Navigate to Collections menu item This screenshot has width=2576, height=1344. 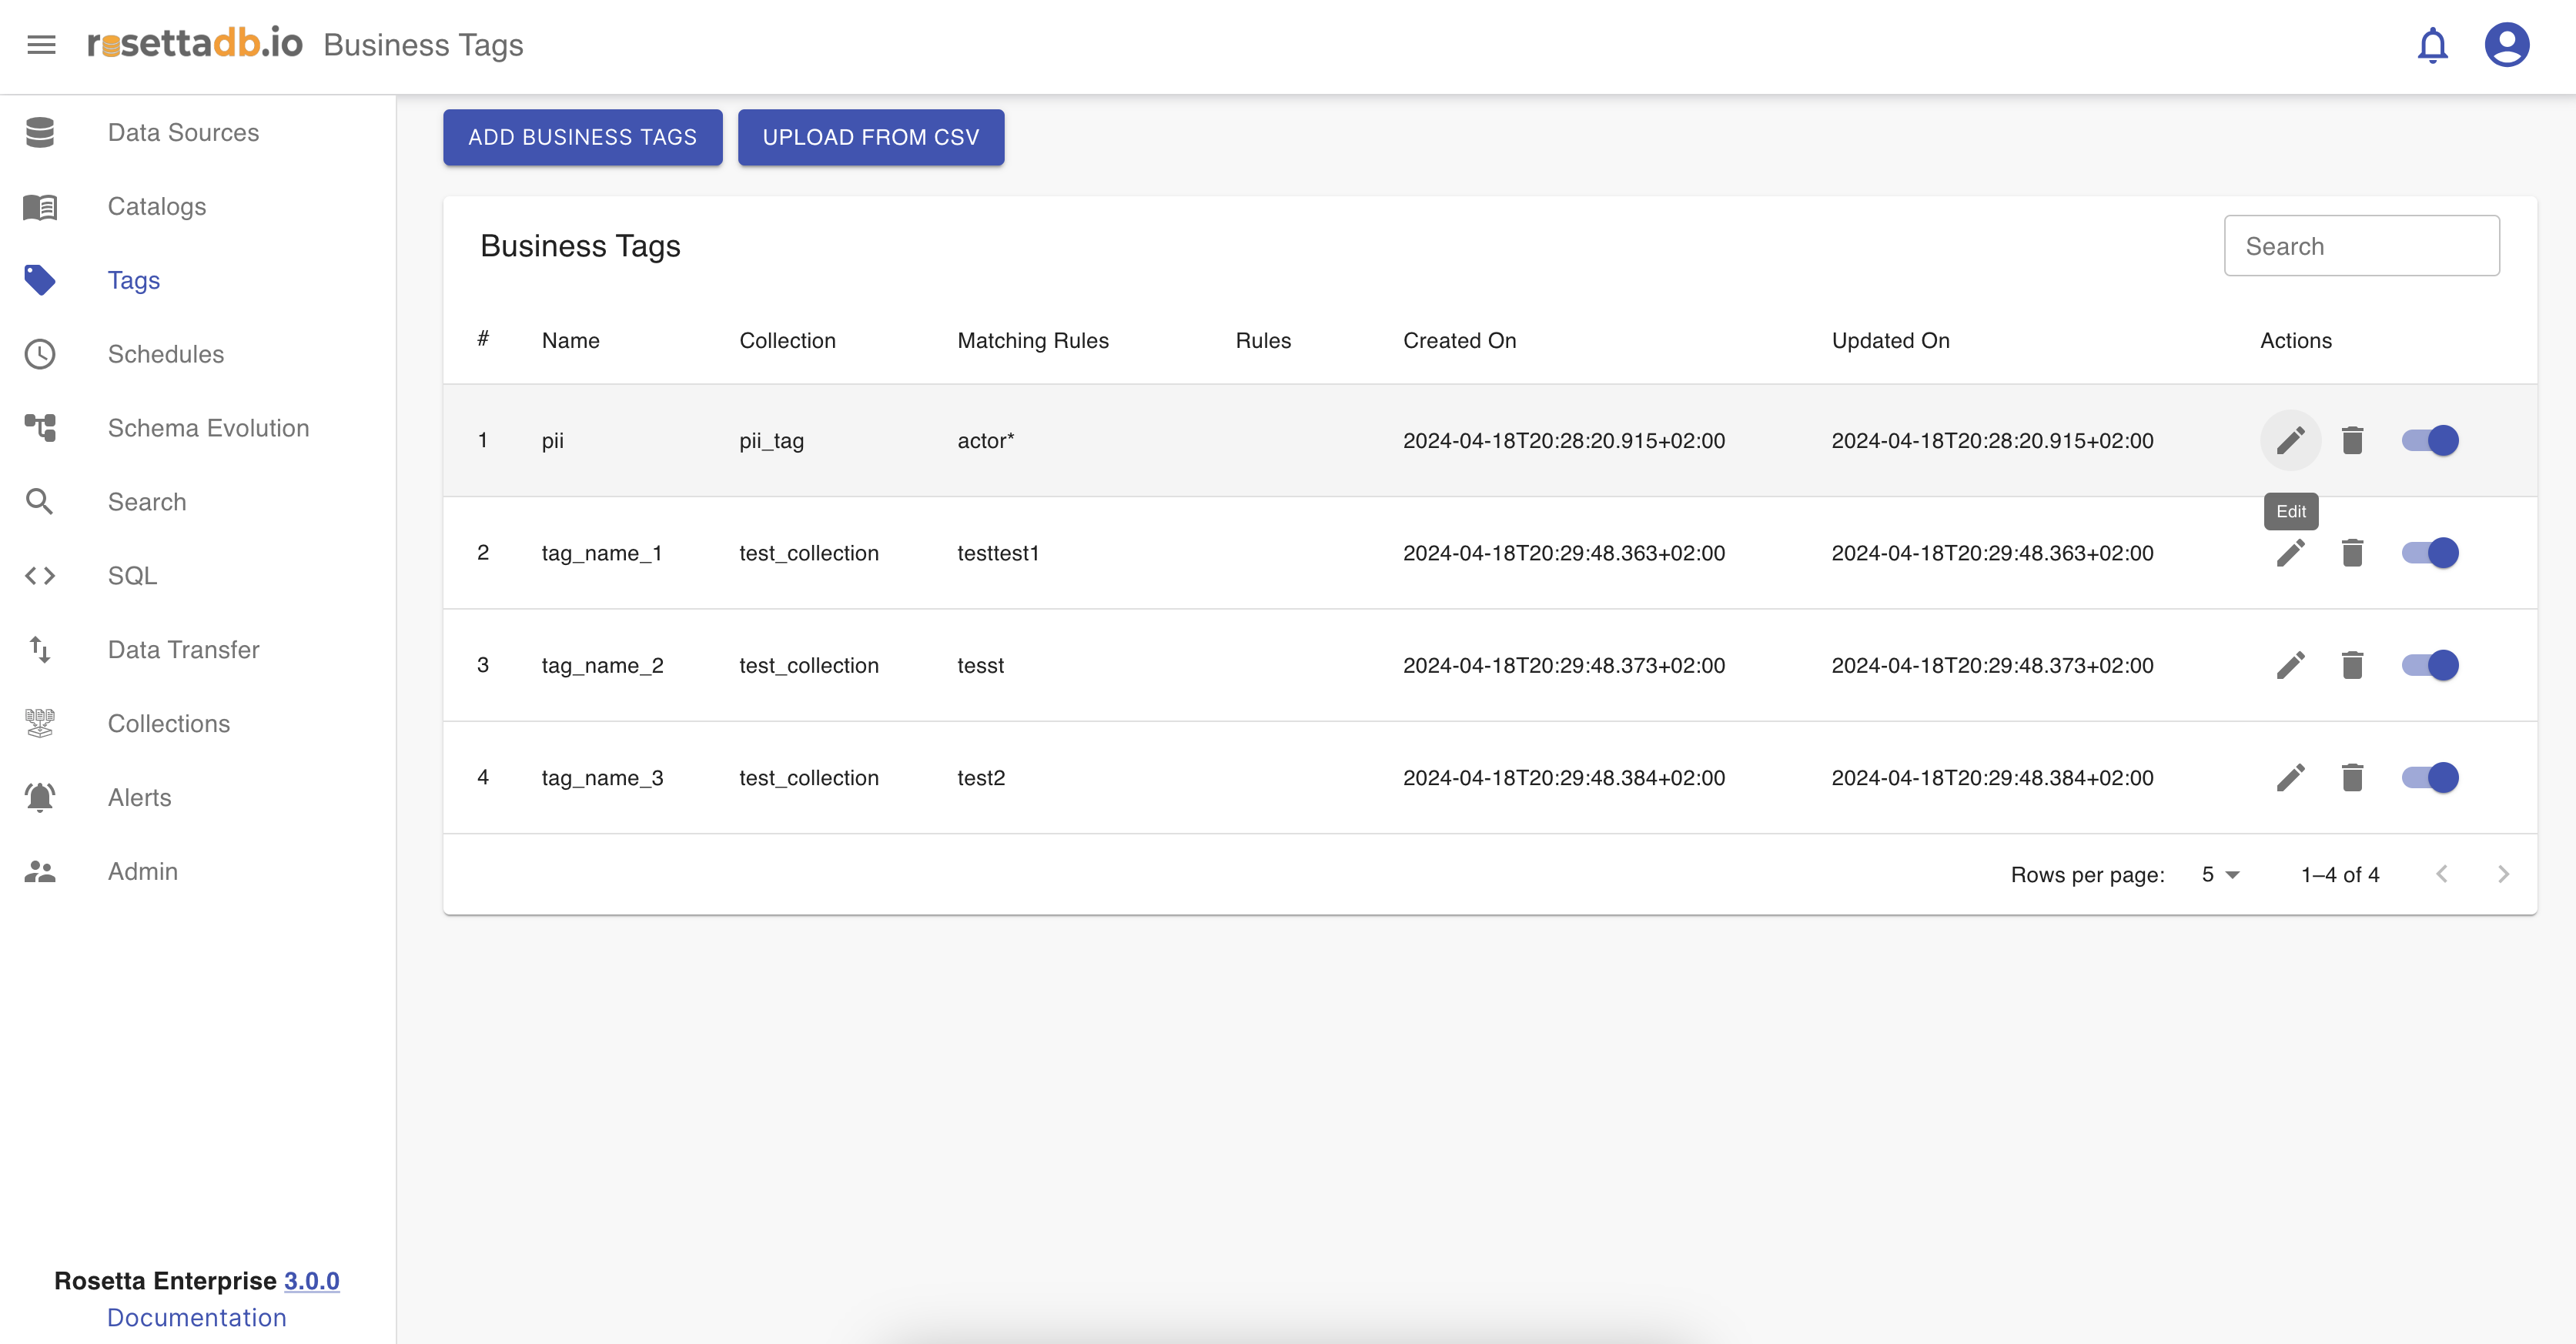point(168,723)
